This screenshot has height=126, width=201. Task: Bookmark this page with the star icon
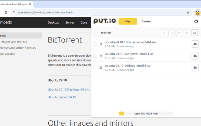coord(188,12)
